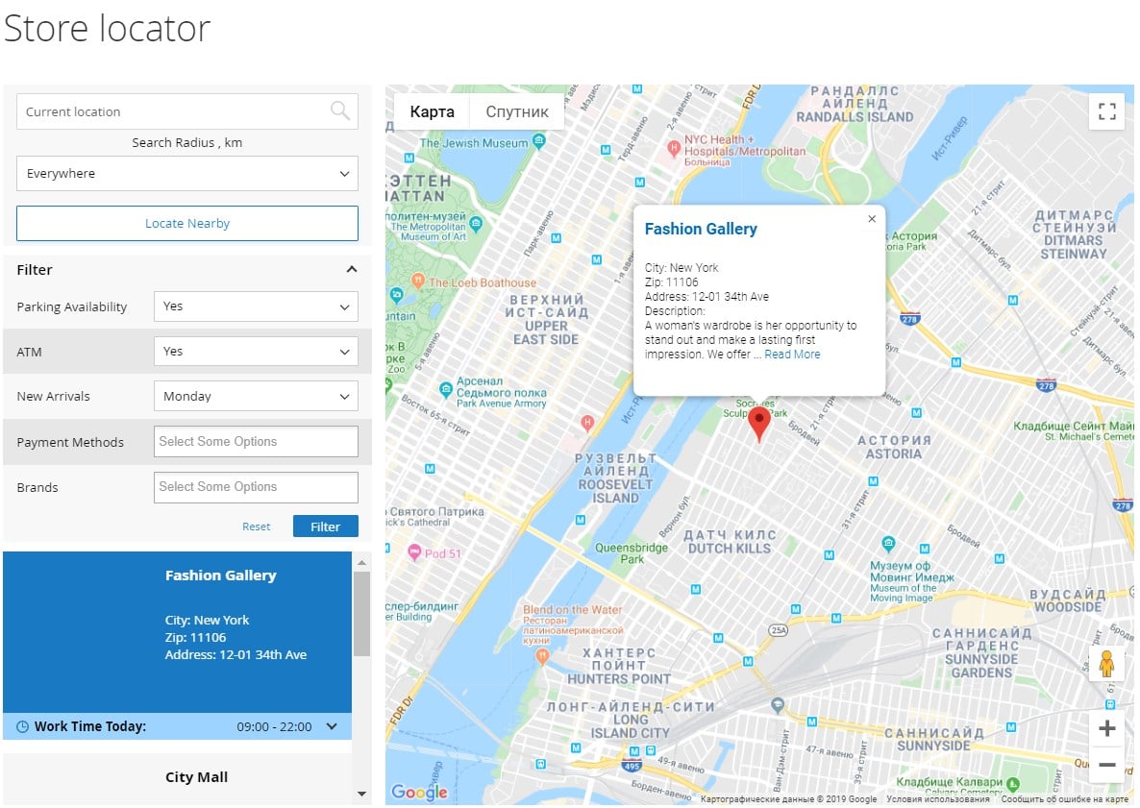
Task: Close the Fashion Gallery info popup
Action: 872,219
